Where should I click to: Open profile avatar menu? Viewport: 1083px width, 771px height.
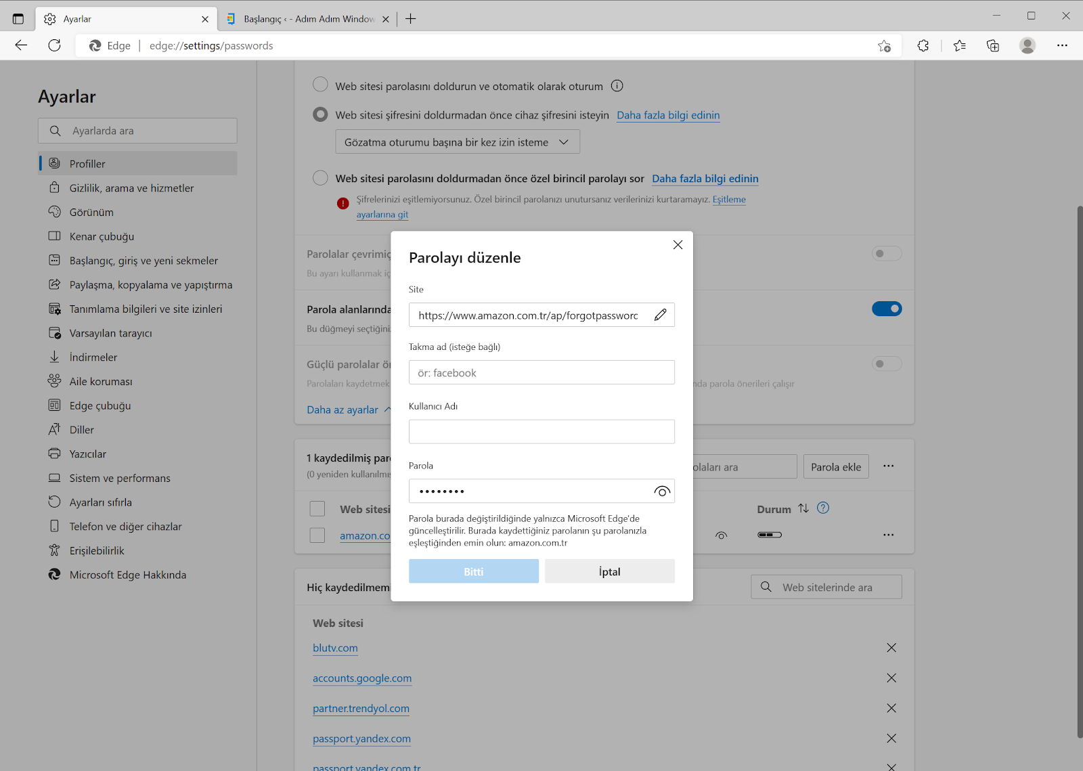point(1027,46)
